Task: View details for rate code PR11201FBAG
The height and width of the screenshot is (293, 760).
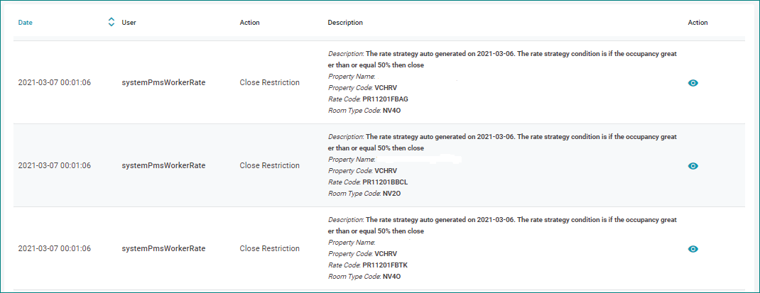Action: [693, 83]
